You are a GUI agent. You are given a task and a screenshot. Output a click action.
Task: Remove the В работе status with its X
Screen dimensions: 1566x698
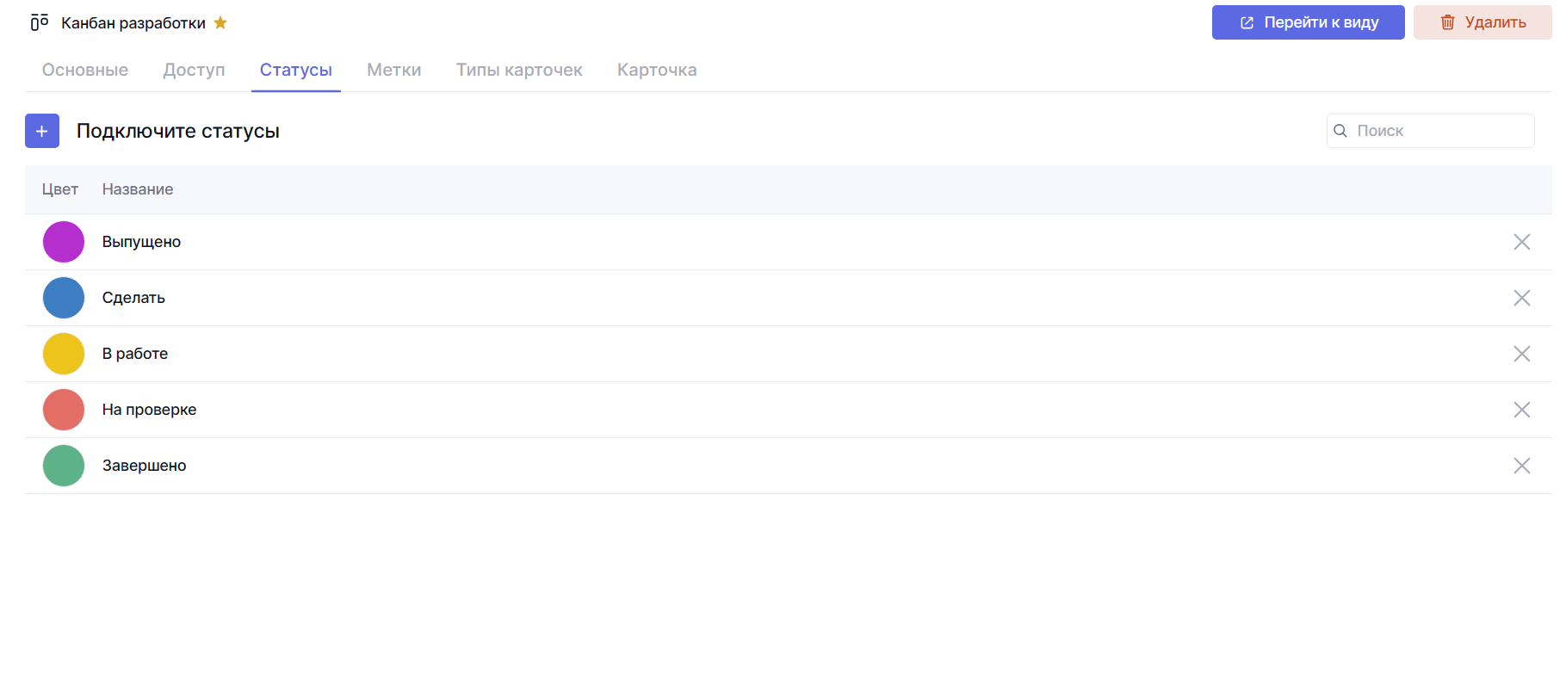tap(1522, 354)
